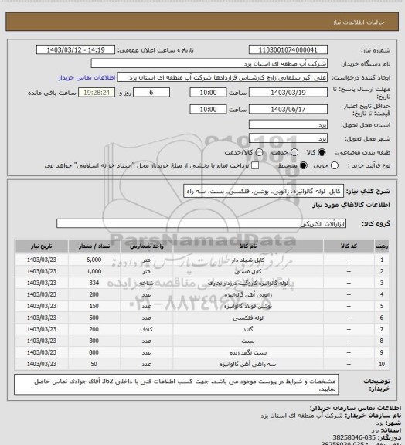Click the buyer notes text box

tap(176, 385)
